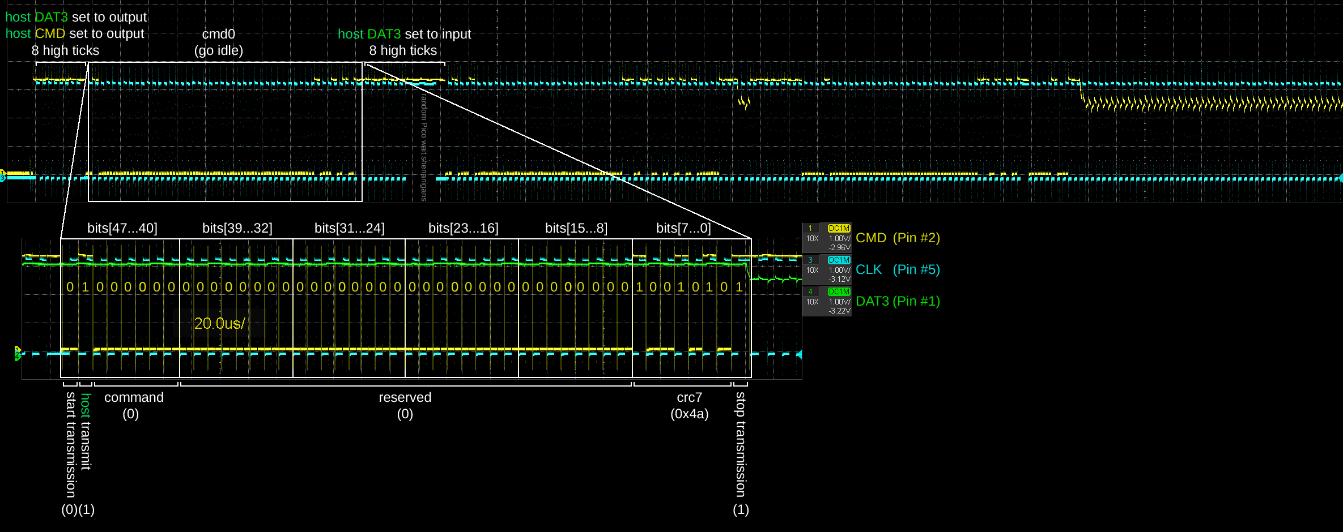The height and width of the screenshot is (532, 1343).
Task: Click the green DC1M badge for channel 4
Action: point(839,291)
